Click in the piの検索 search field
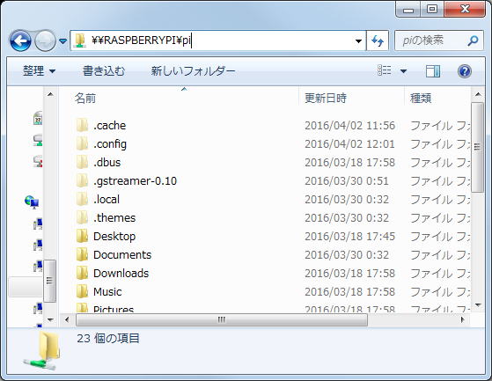This screenshot has width=492, height=381. [433, 40]
